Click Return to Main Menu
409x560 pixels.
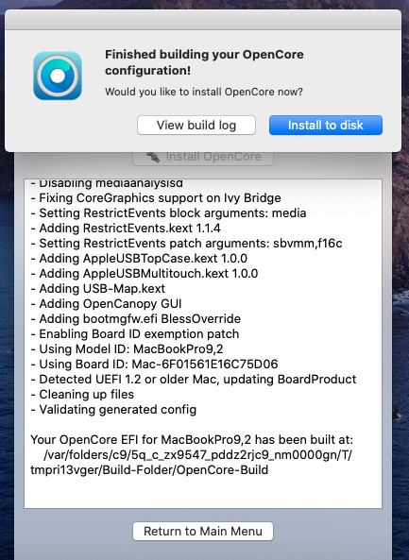coord(203,531)
